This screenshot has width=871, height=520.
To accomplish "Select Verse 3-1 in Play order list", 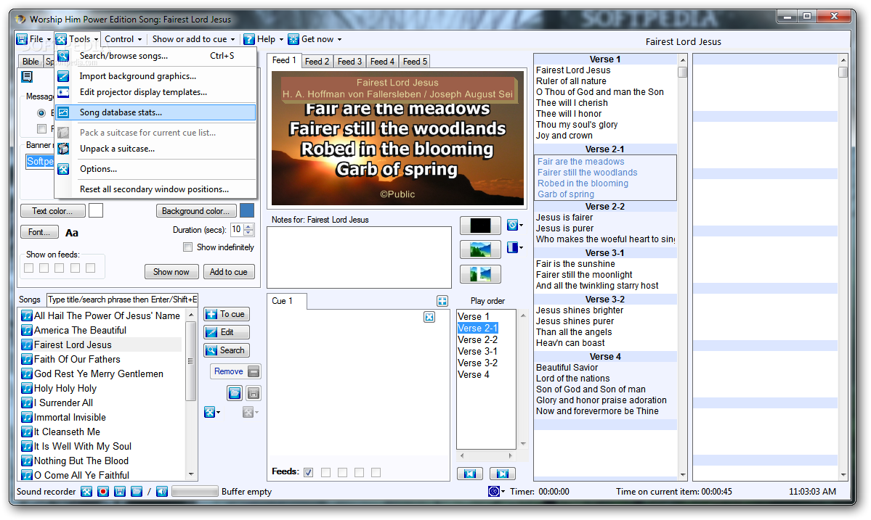I will [478, 352].
